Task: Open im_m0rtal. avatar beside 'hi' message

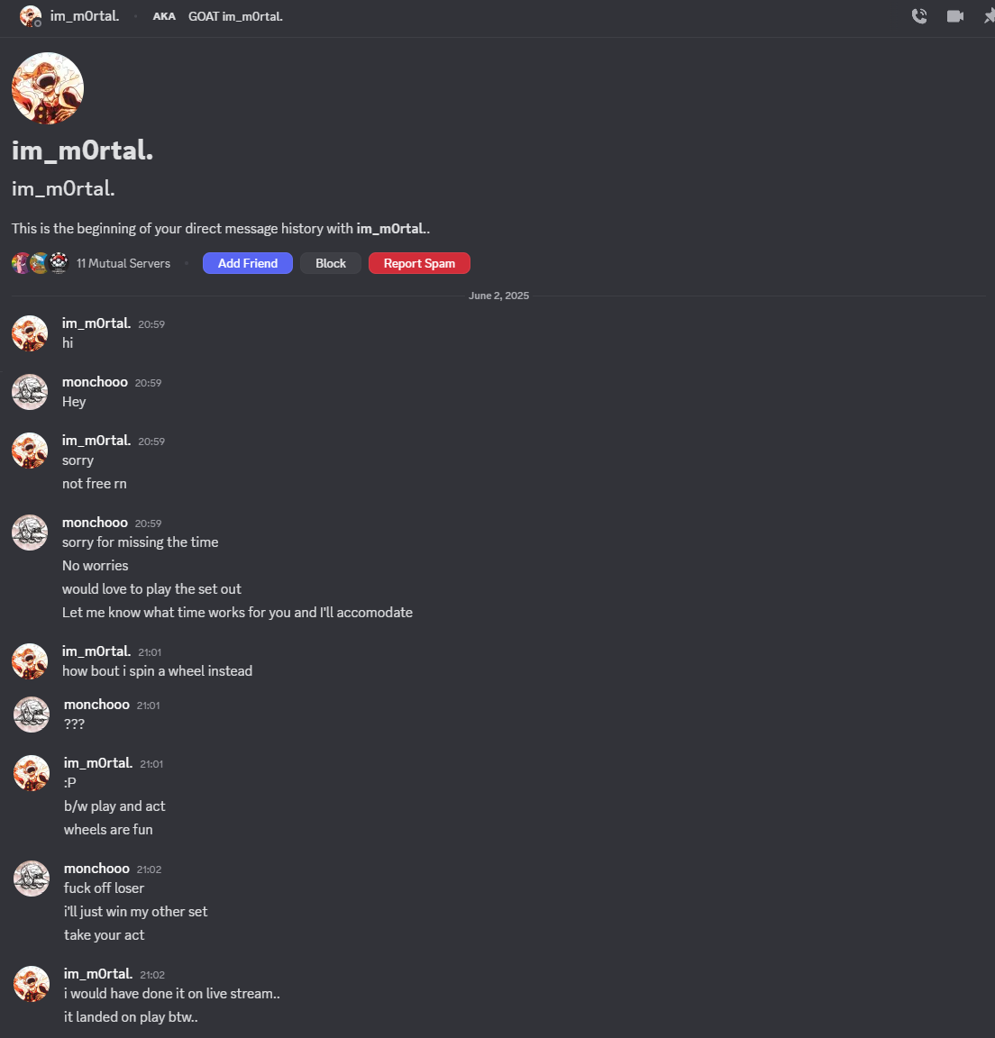Action: 30,333
